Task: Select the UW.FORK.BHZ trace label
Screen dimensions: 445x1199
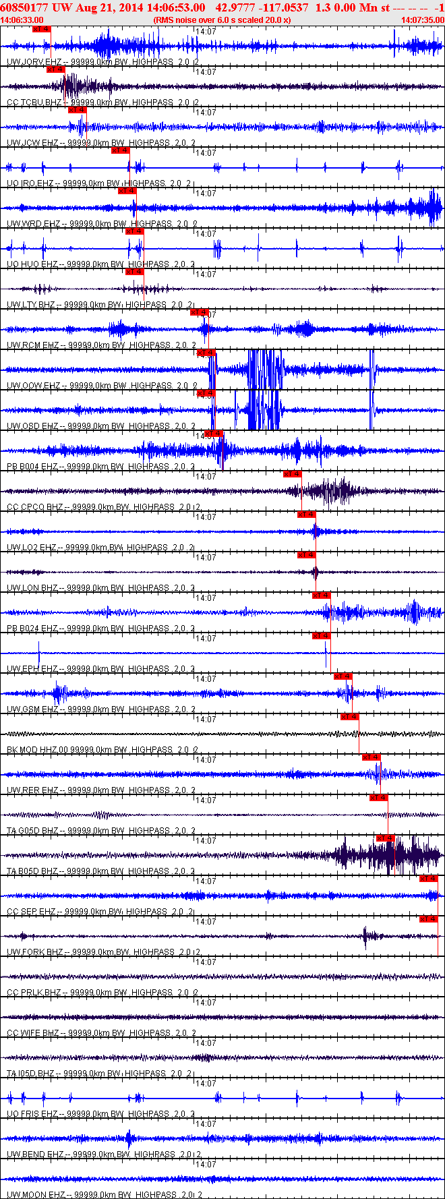Action: [x=35, y=952]
